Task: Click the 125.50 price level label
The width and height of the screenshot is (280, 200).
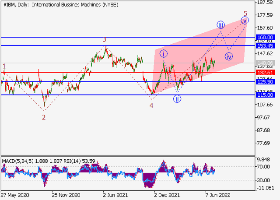Action: tap(265, 82)
